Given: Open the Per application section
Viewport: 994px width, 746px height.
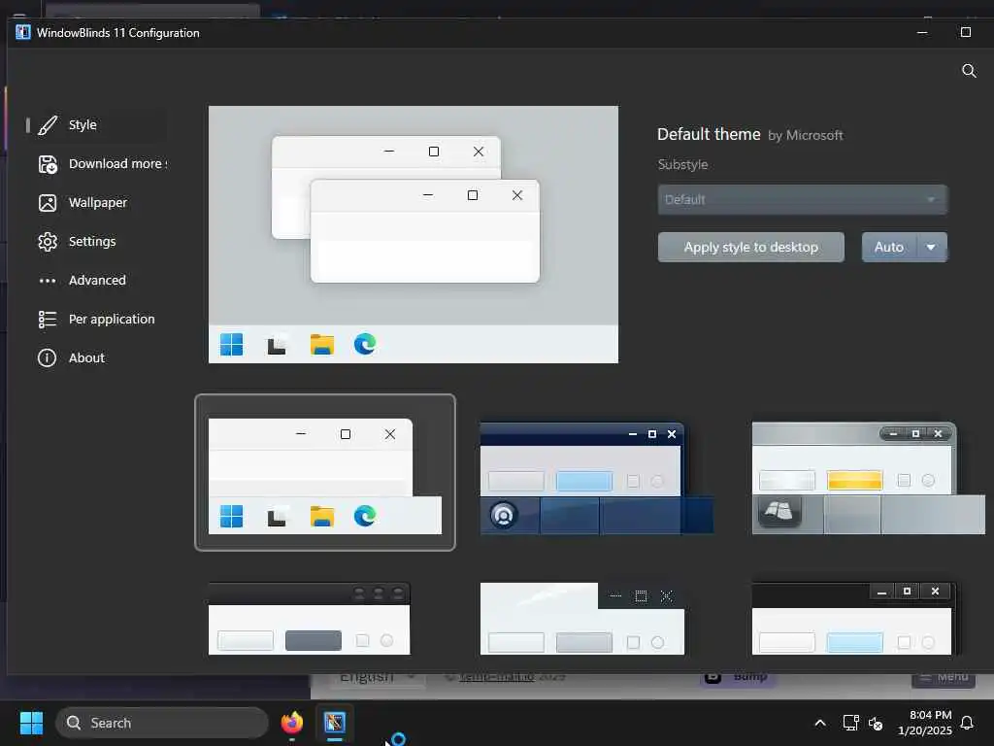Looking at the screenshot, I should [x=97, y=319].
